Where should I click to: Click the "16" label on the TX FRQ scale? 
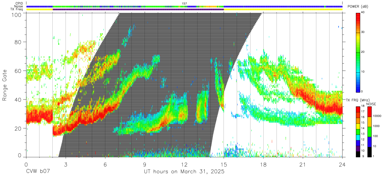pyautogui.click(x=363, y=117)
